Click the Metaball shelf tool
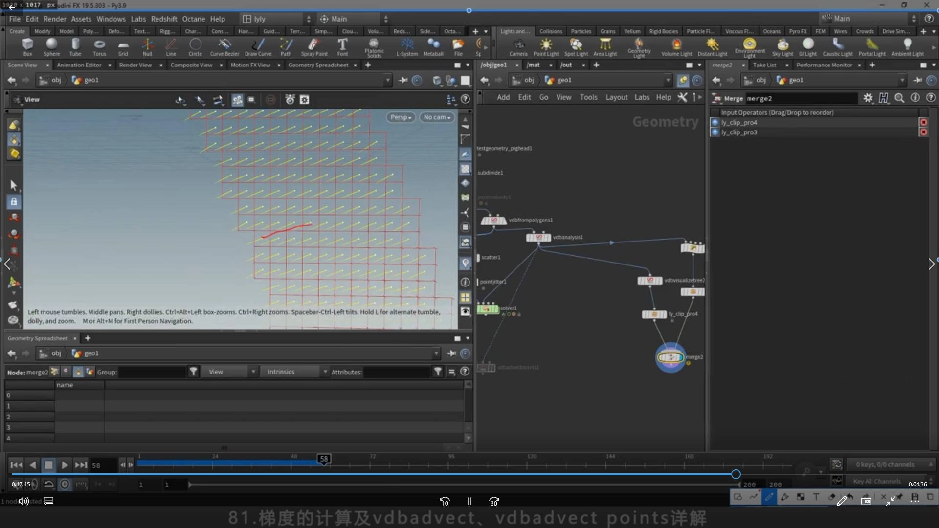 [433, 47]
